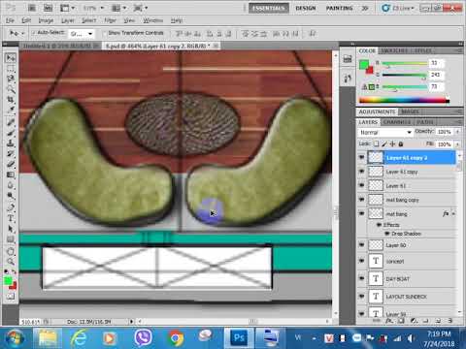The width and height of the screenshot is (466, 349).
Task: Open Mini Bridge from the application bar
Action: pos(48,8)
